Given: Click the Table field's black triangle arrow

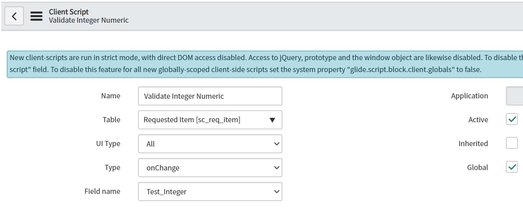Looking at the screenshot, I should 272,120.
